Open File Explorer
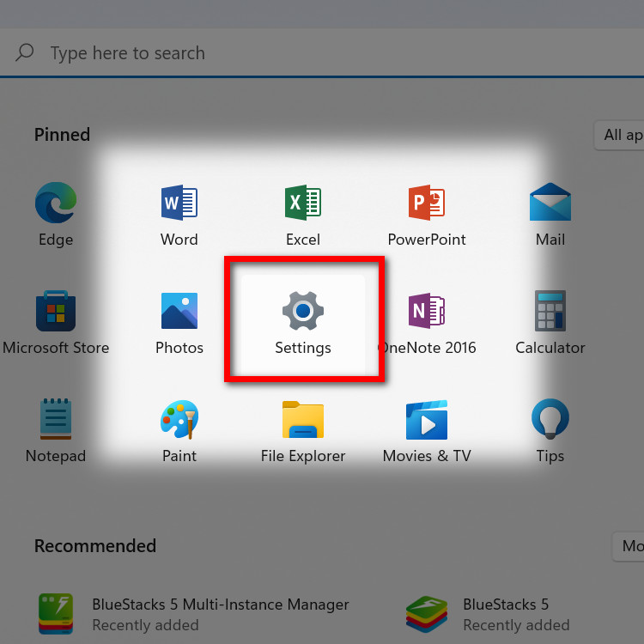 click(303, 431)
